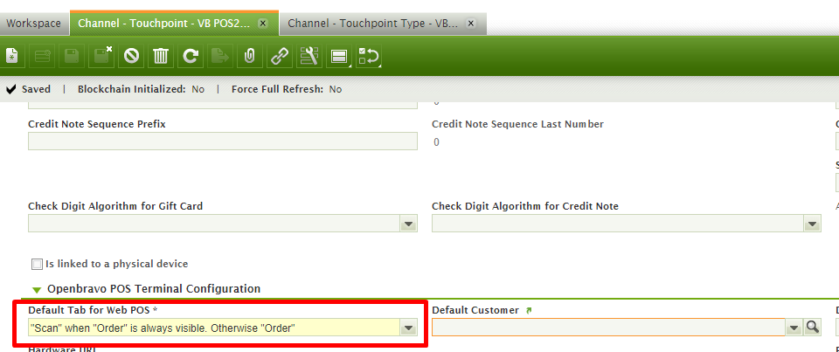Click the chain link icon
Image resolution: width=839 pixels, height=352 pixels.
click(x=279, y=56)
